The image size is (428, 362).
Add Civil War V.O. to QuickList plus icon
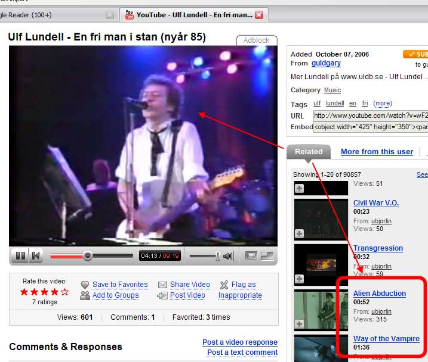tap(300, 233)
